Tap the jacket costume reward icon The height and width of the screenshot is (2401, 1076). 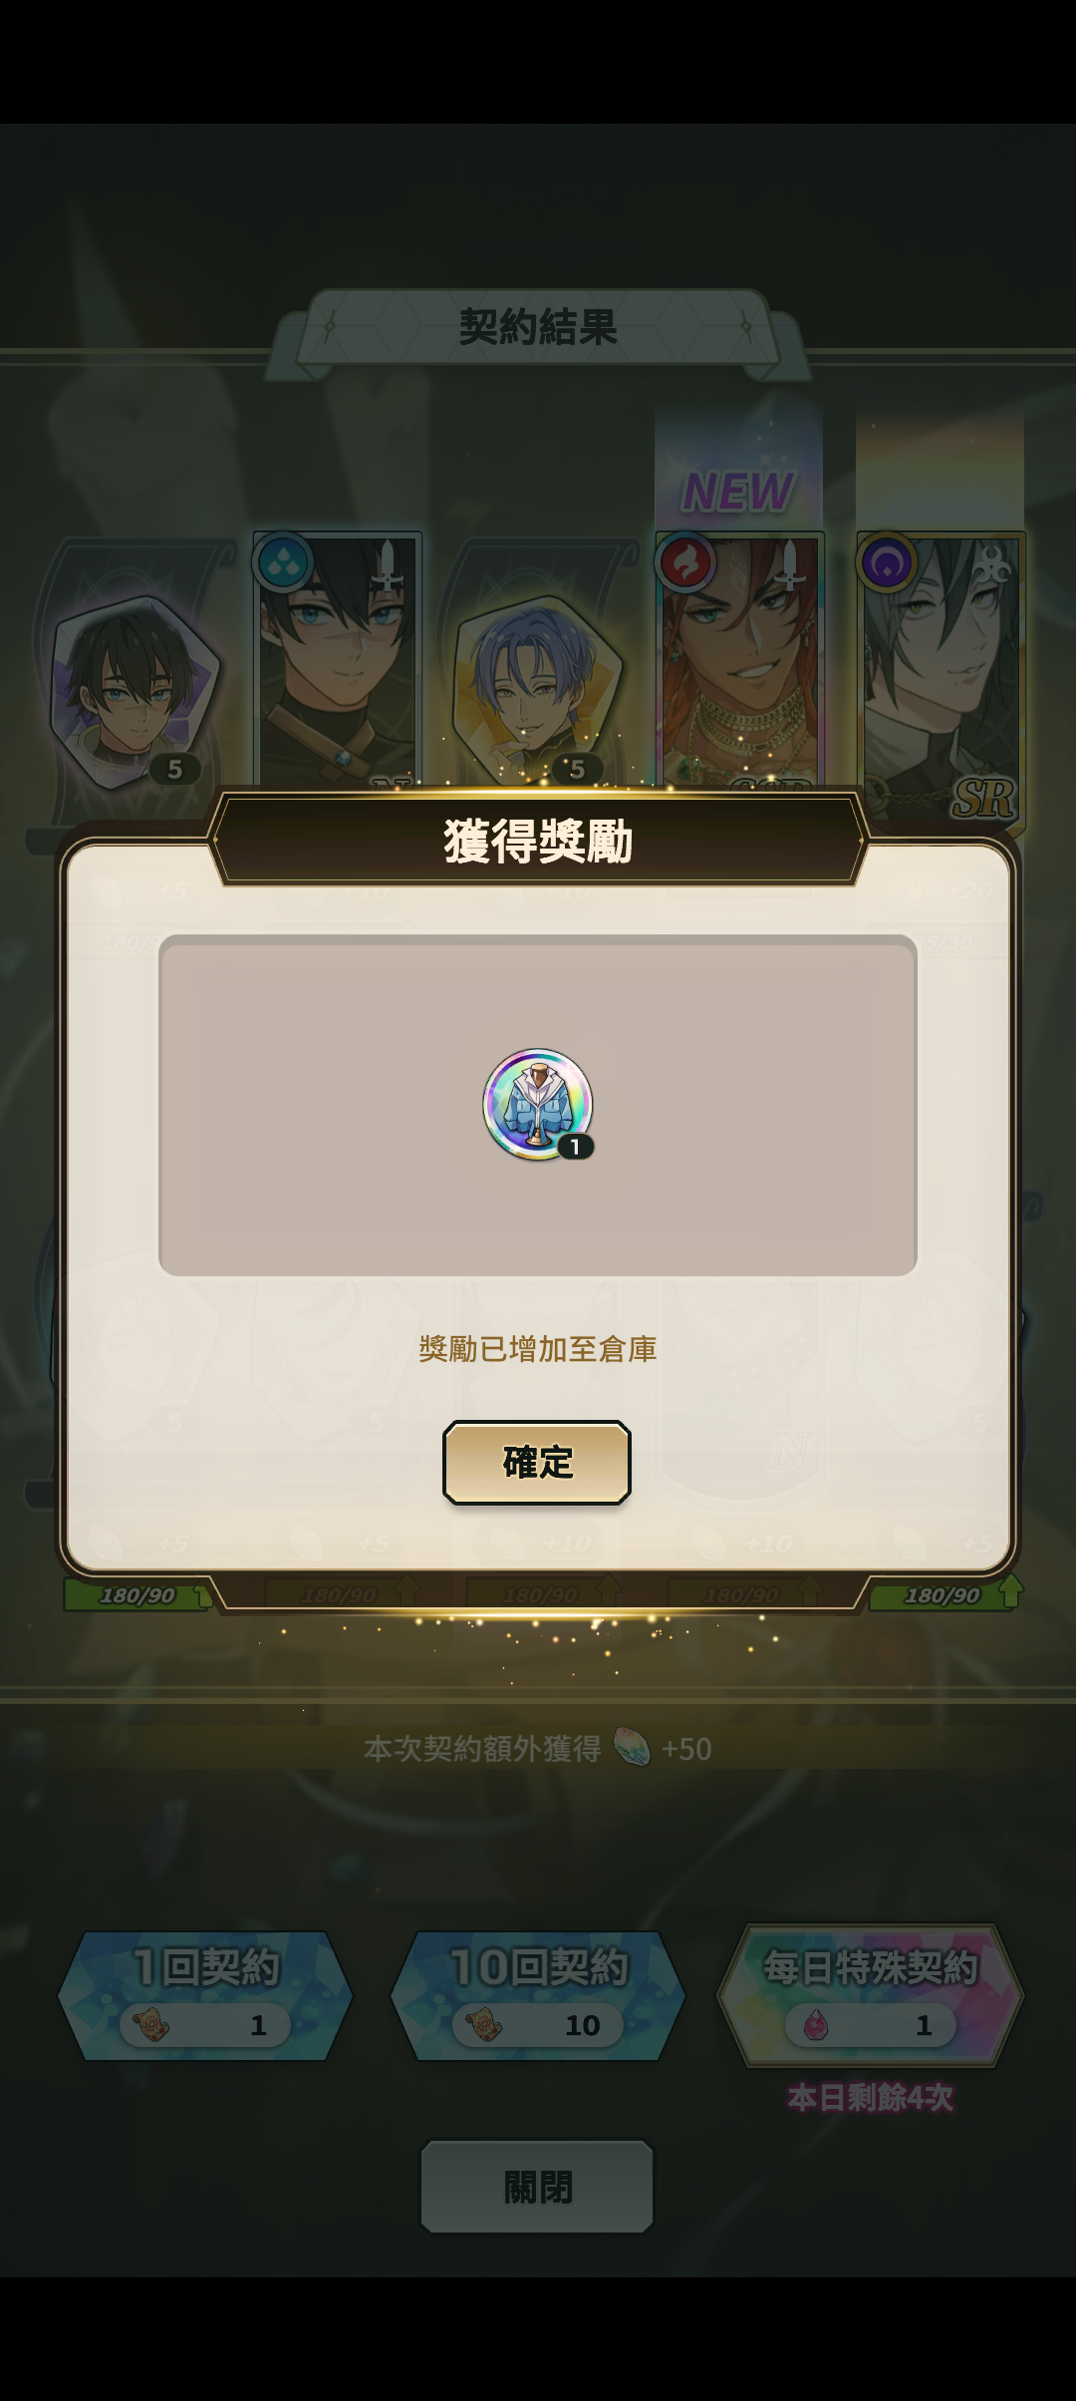pyautogui.click(x=538, y=1104)
